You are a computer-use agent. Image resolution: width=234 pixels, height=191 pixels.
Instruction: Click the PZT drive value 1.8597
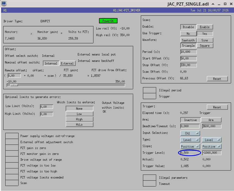click(96, 76)
